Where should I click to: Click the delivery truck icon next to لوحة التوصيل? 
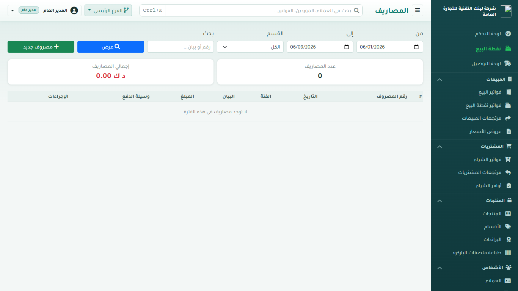508,64
